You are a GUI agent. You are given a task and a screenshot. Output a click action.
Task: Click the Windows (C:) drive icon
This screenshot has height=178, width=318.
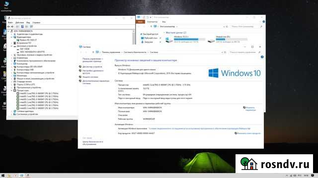(169, 40)
